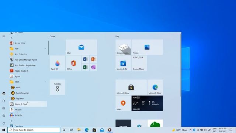Open the Word small tile

point(85,59)
